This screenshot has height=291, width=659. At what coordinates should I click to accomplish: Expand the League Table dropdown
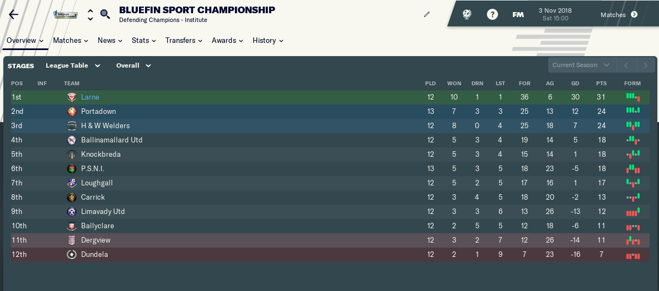pos(73,65)
